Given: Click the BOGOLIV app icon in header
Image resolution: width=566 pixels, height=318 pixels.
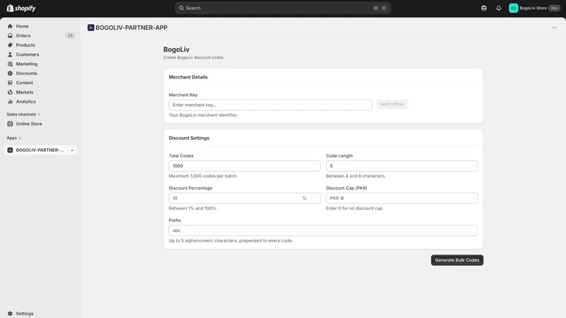Looking at the screenshot, I should [91, 28].
